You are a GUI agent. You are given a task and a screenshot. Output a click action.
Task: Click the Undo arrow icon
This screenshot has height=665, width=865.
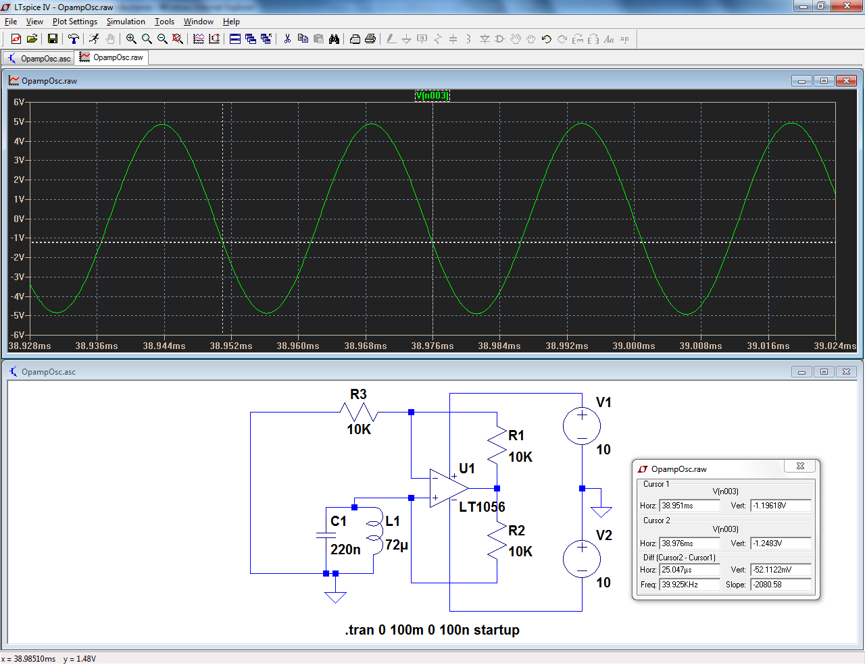(x=547, y=39)
